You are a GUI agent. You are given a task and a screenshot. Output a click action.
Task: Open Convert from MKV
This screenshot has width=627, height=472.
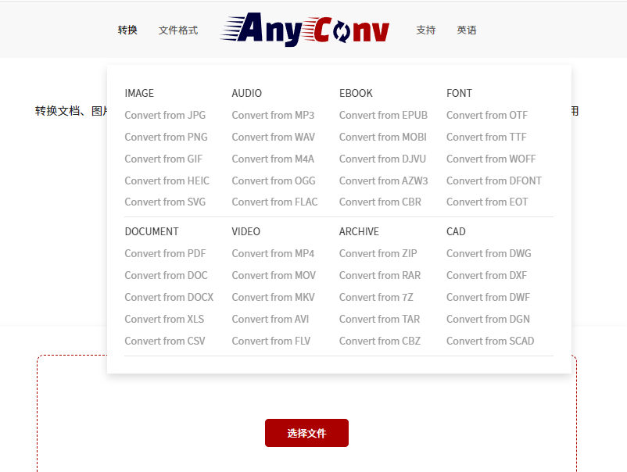click(274, 298)
